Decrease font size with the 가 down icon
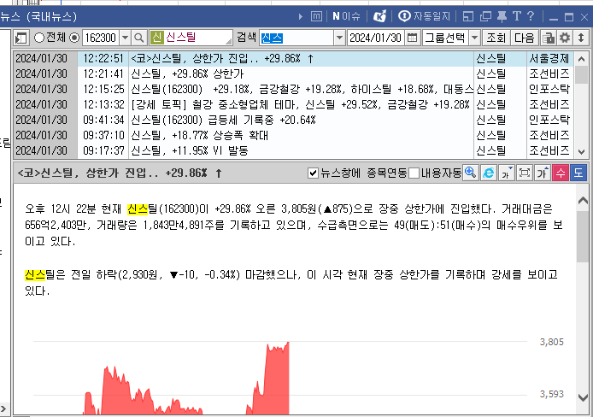Viewport: 593px width, 417px height. 507,173
